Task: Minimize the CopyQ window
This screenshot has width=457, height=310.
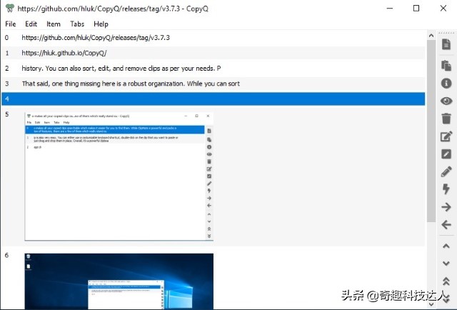Action: click(x=390, y=8)
